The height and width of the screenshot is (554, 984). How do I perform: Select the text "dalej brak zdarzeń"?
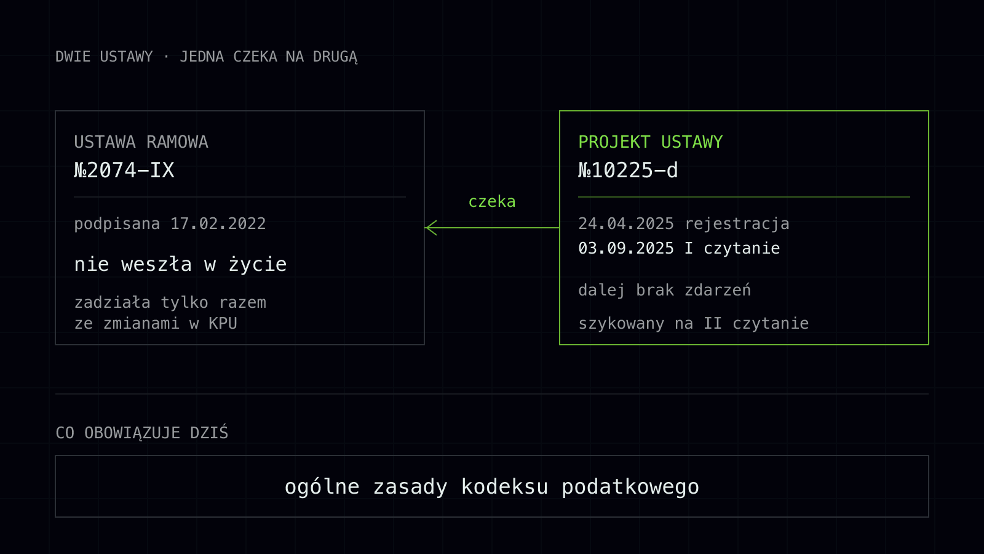tap(665, 290)
